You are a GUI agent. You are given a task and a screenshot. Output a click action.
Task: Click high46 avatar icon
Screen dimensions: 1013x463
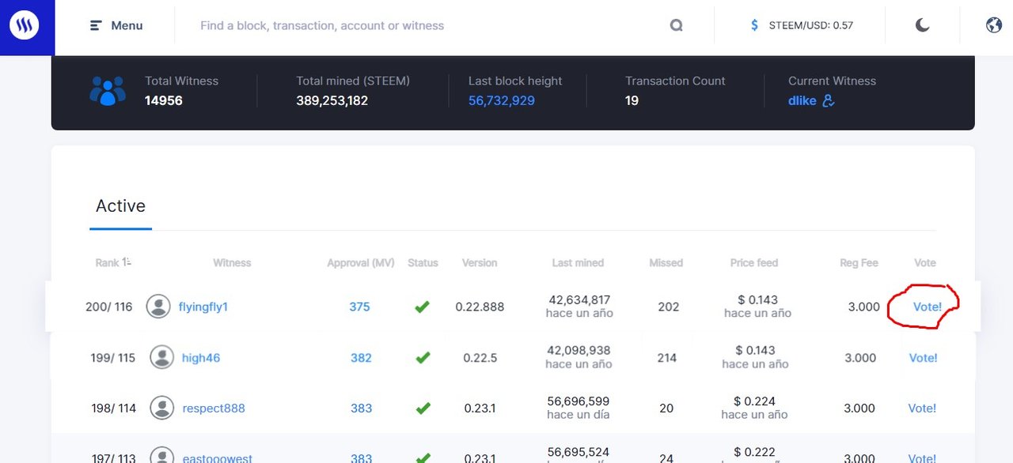pyautogui.click(x=162, y=357)
